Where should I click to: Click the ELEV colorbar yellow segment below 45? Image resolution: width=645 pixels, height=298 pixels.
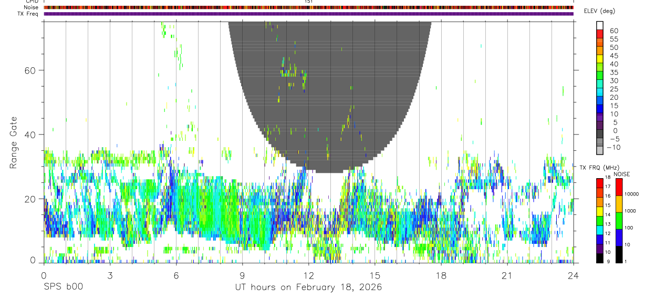point(600,60)
